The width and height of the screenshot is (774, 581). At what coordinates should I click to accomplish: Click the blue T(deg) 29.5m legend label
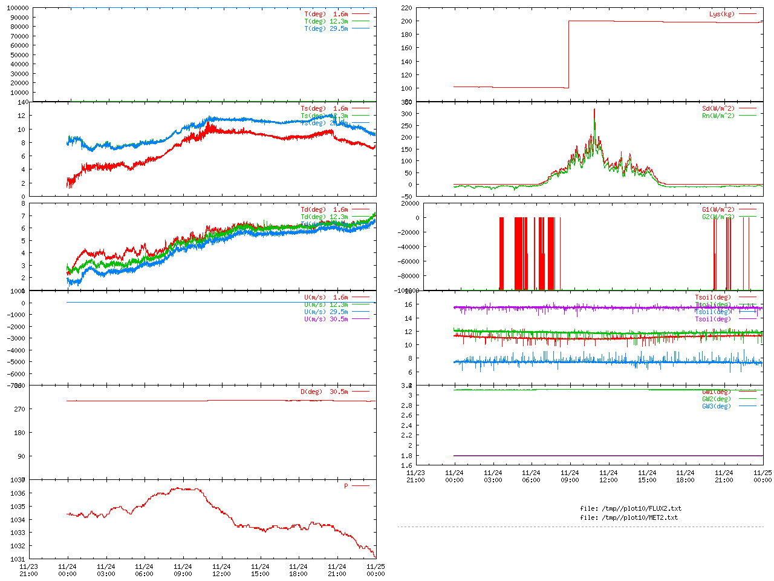coord(326,28)
